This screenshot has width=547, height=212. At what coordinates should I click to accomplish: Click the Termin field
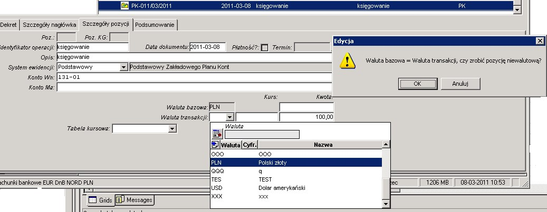coord(312,47)
